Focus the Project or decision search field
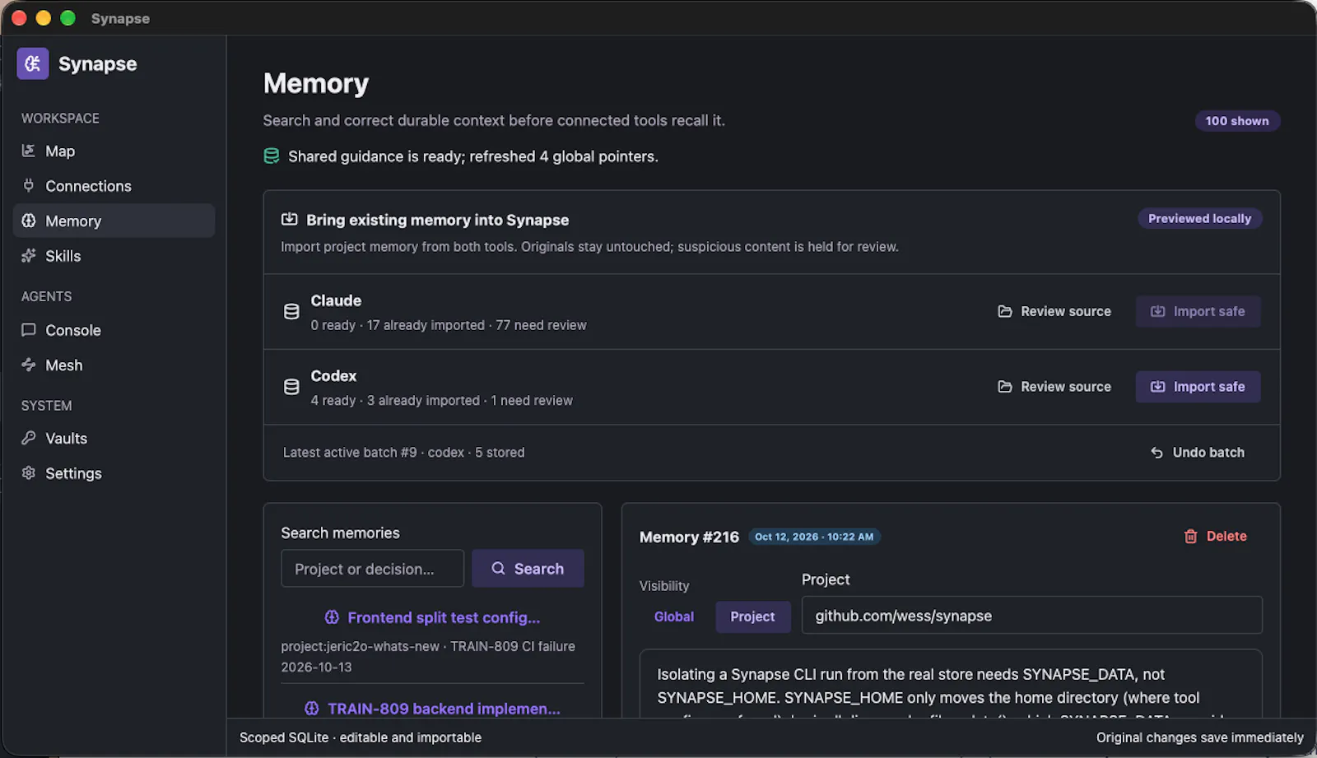The image size is (1317, 758). click(373, 569)
